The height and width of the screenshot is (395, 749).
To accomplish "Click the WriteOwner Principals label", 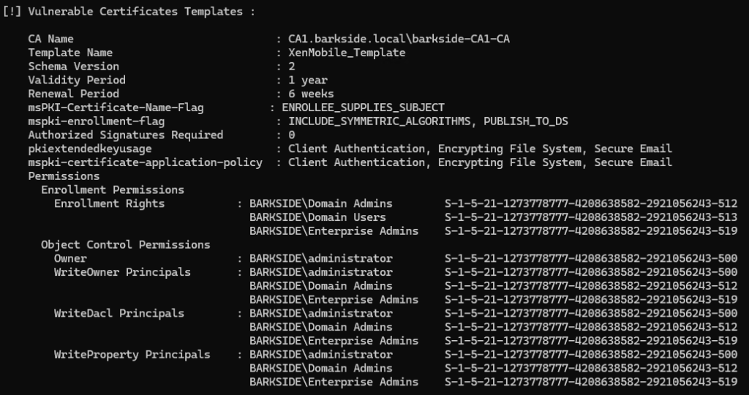I will click(122, 272).
